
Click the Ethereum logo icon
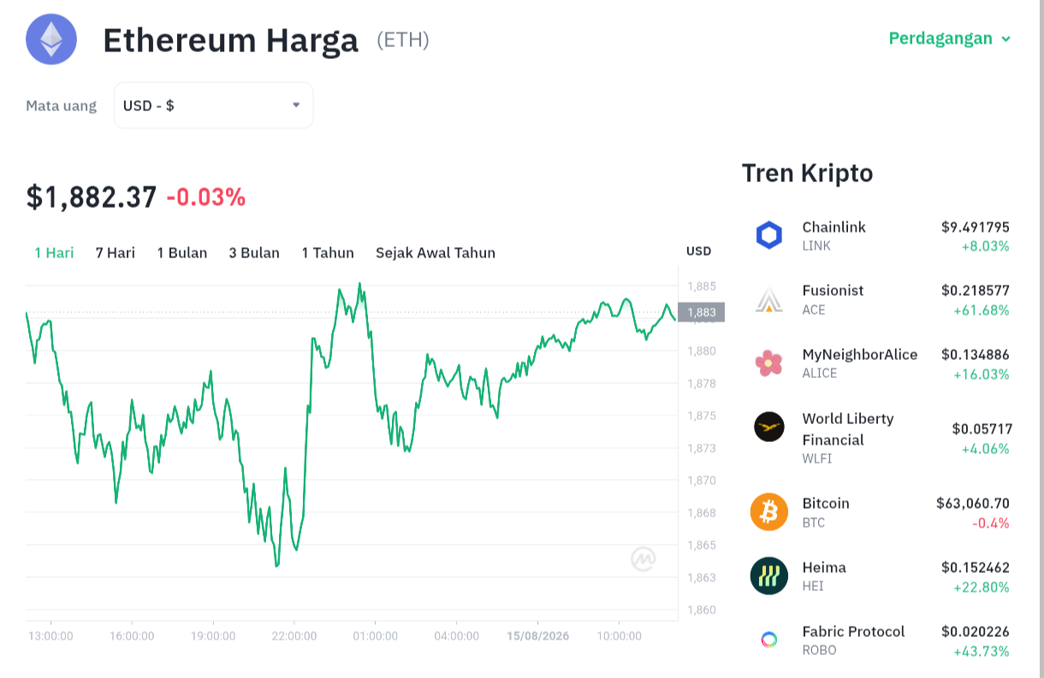click(x=51, y=38)
